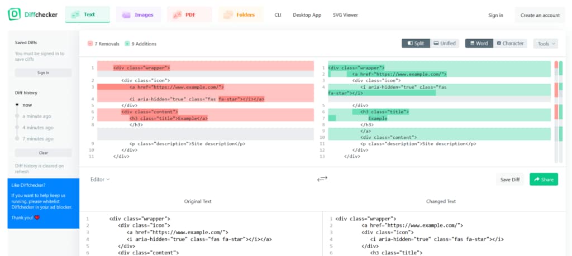572x256 pixels.
Task: Click into the Changed Text editor
Action: pos(444,234)
